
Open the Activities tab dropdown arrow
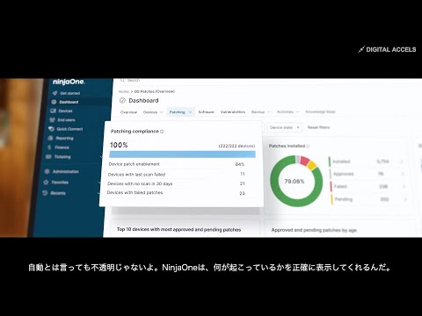pyautogui.click(x=297, y=111)
